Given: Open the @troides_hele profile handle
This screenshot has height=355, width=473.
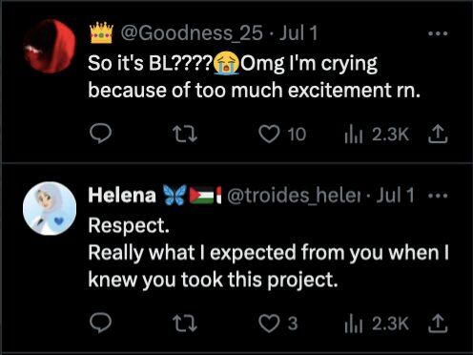Looking at the screenshot, I should coord(294,196).
